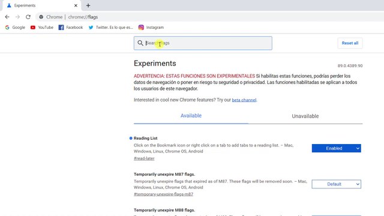Viewport: 384px width, 216px height.
Task: Open the Reading List Enabled dropdown
Action: 336,148
